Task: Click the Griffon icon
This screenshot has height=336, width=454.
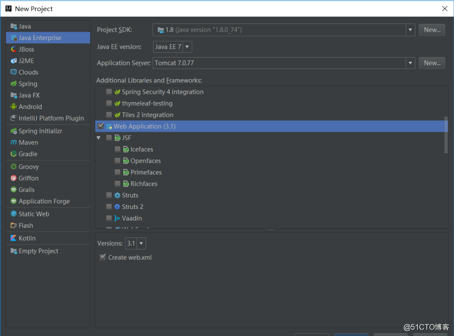Action: click(x=14, y=178)
